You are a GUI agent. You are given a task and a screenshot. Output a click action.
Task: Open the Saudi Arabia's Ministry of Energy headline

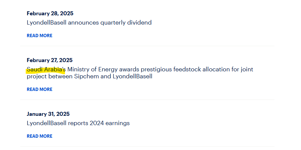tap(140, 73)
